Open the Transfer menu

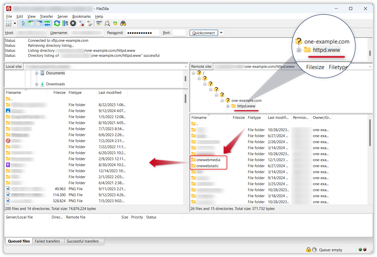[46, 17]
